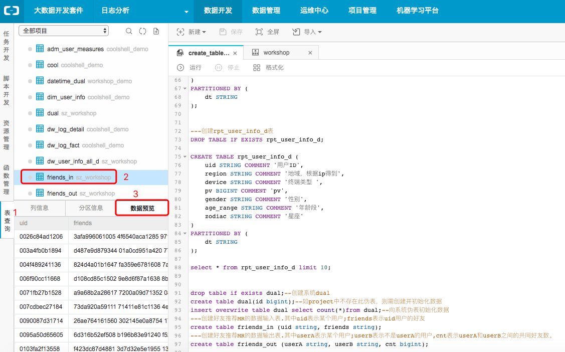Image resolution: width=565 pixels, height=352 pixels.
Task: Open dropdown arrow next to 日志分析
Action: [186, 12]
